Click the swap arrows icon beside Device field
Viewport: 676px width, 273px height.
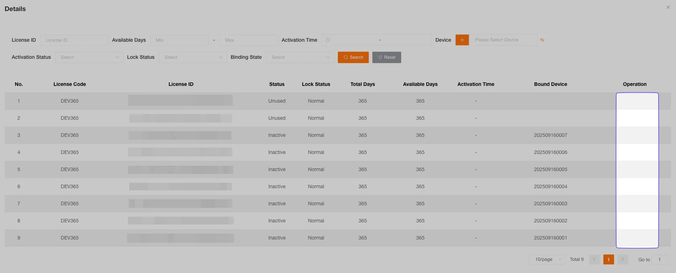(542, 40)
